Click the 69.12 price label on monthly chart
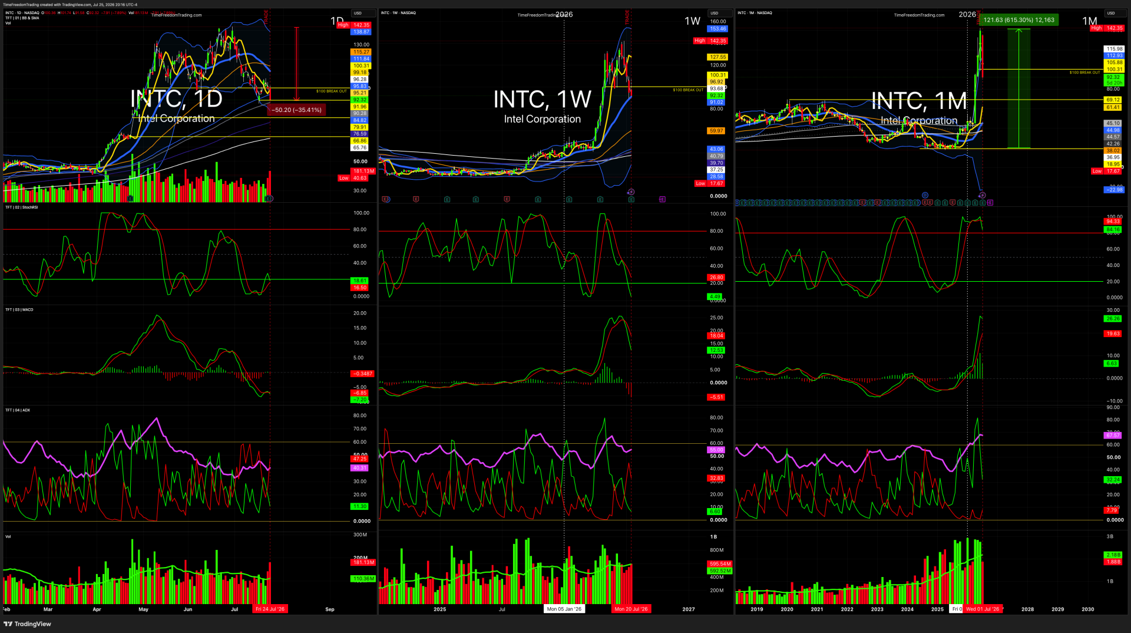1131x633 pixels. [1113, 100]
